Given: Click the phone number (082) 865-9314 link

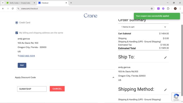Looking at the screenshot, I should coord(27,56).
